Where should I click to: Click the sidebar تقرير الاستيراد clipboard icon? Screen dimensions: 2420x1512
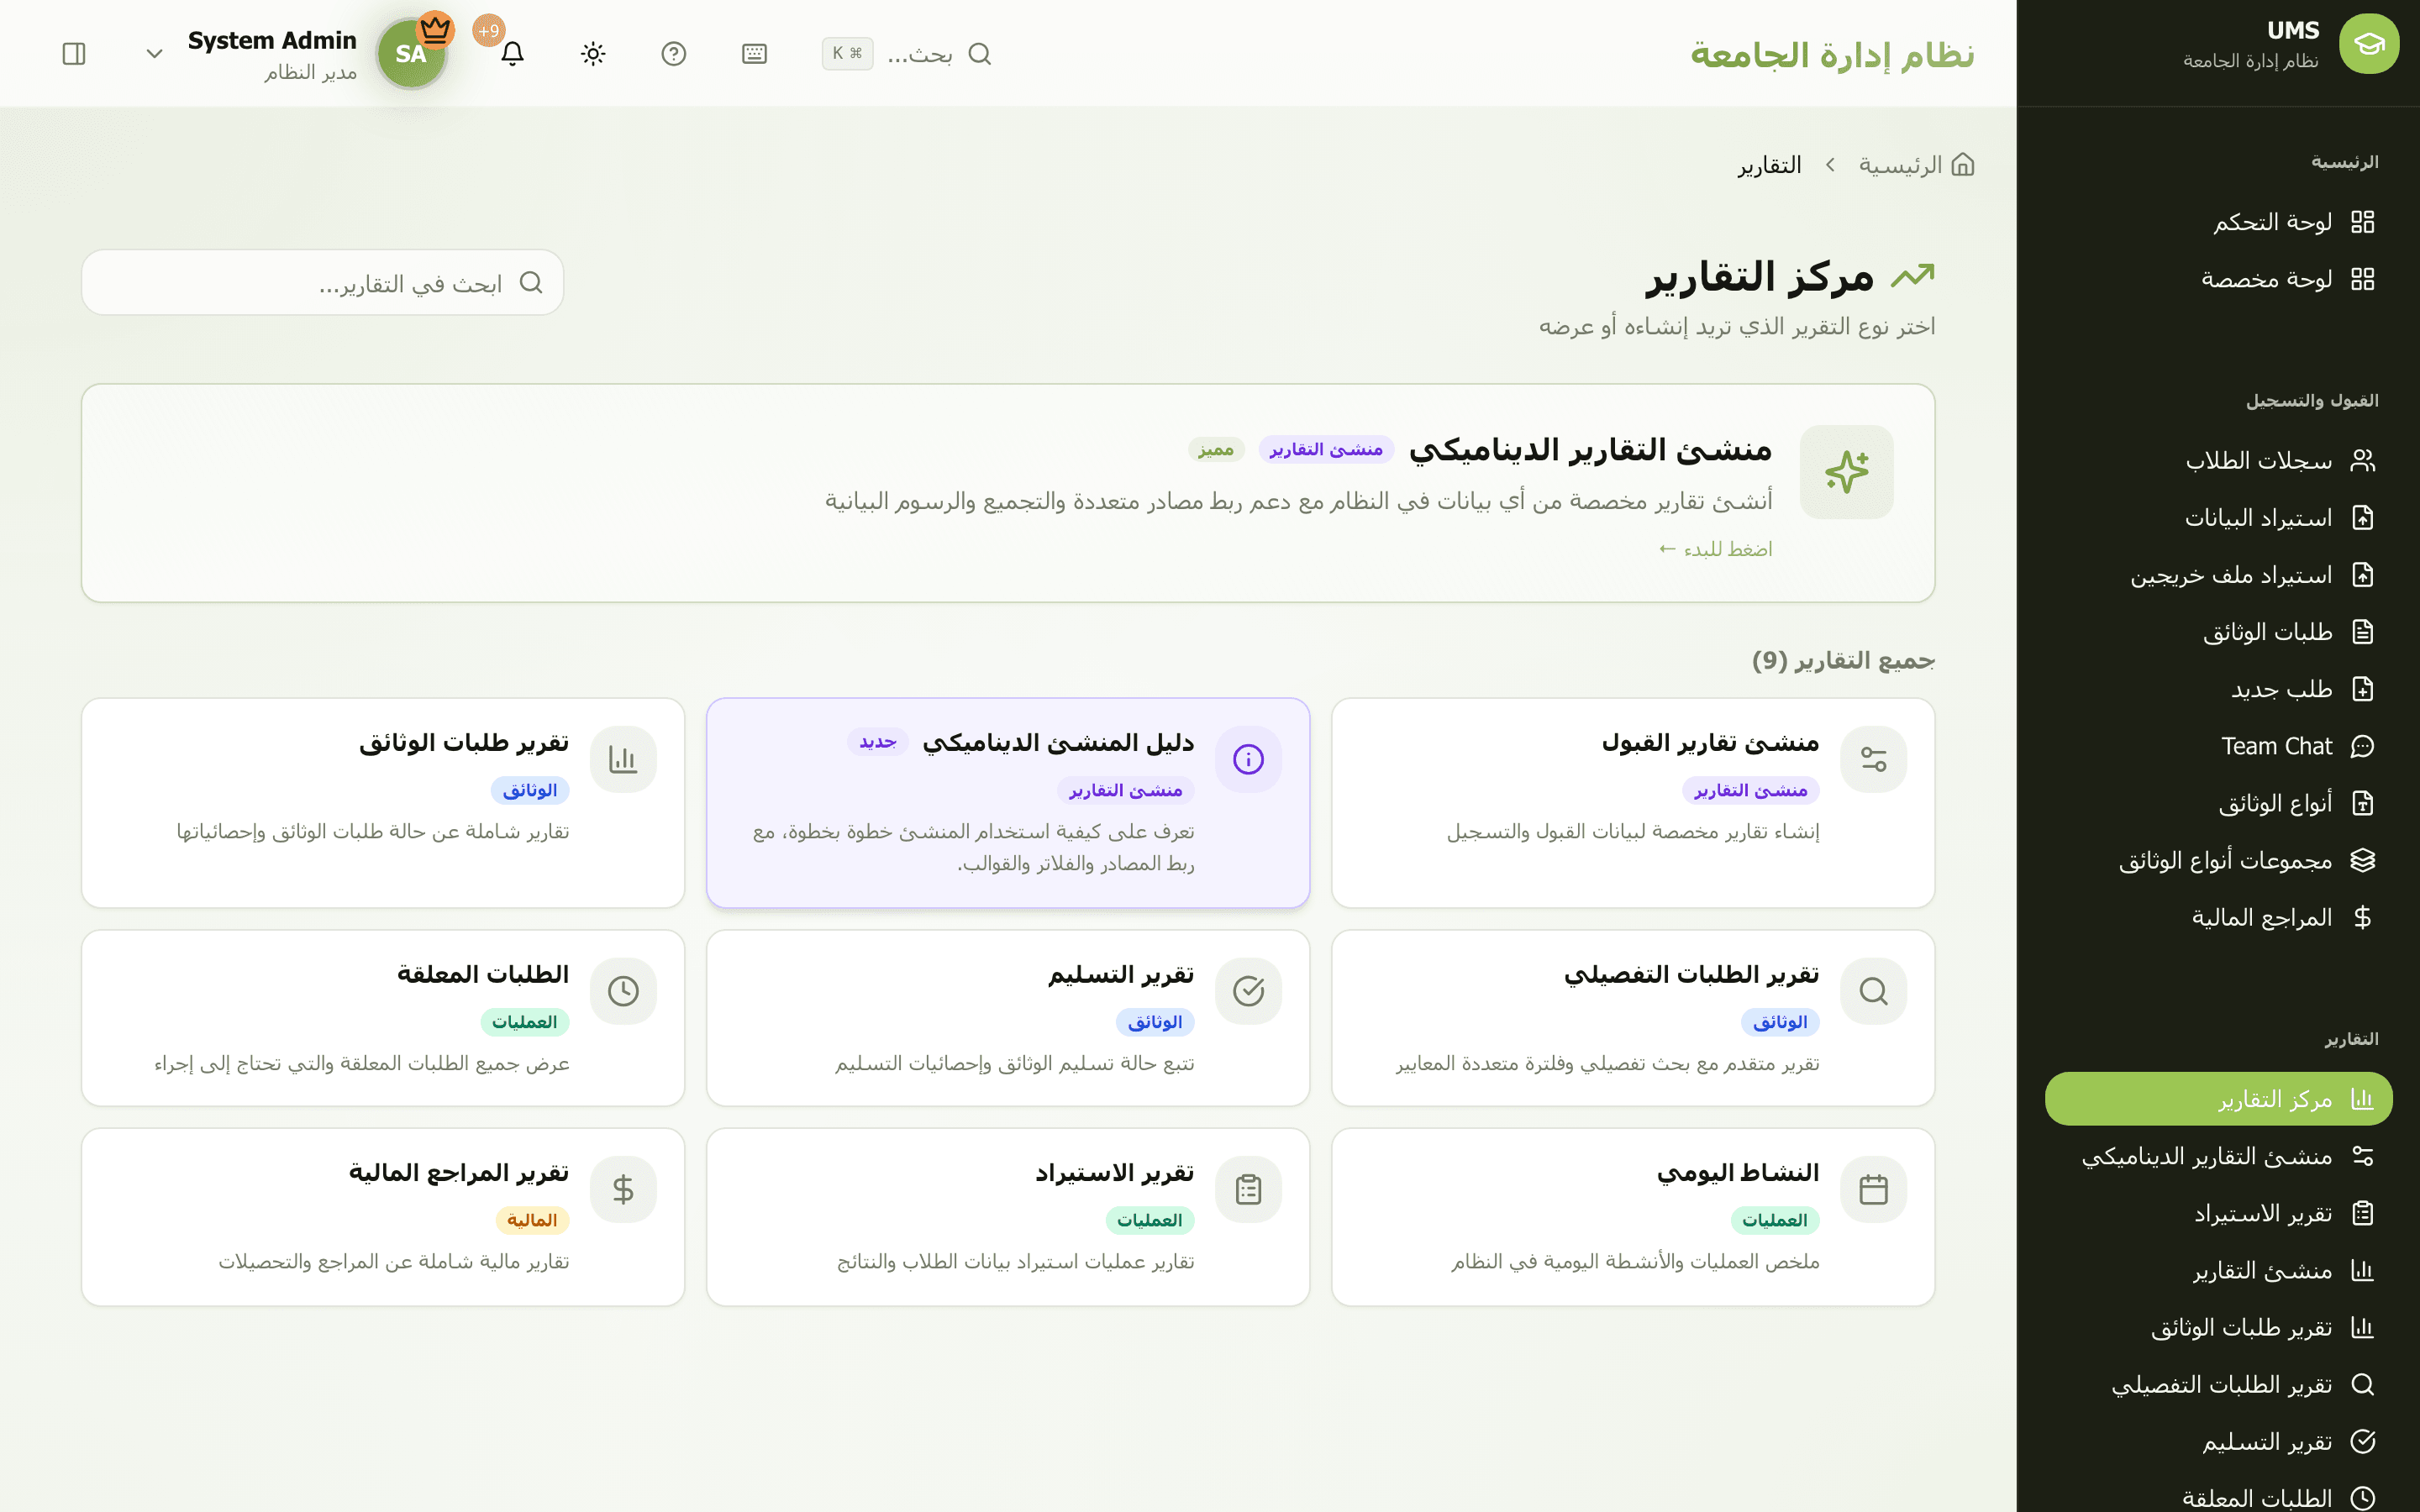pyautogui.click(x=2362, y=1213)
